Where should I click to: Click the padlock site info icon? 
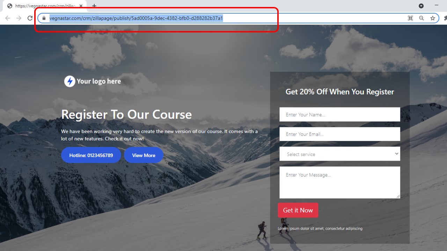point(44,18)
